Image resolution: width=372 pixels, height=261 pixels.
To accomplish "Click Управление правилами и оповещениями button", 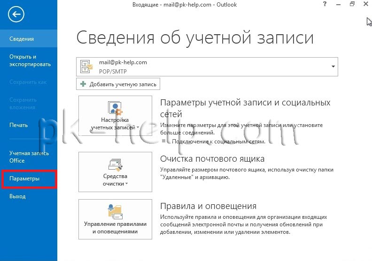I will pos(115,219).
